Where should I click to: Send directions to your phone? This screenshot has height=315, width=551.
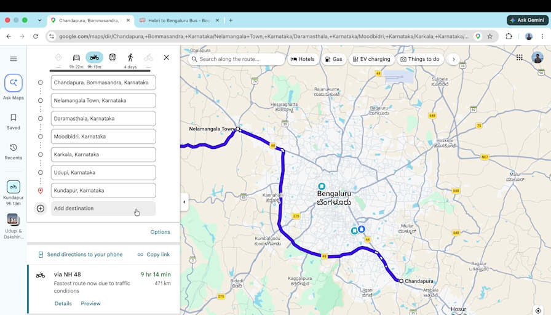click(81, 255)
